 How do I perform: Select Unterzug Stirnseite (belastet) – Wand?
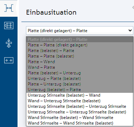(80, 95)
